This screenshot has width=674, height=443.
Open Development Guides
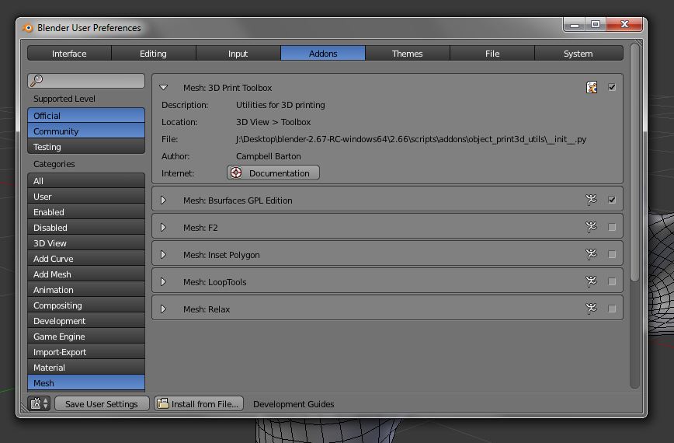click(294, 404)
